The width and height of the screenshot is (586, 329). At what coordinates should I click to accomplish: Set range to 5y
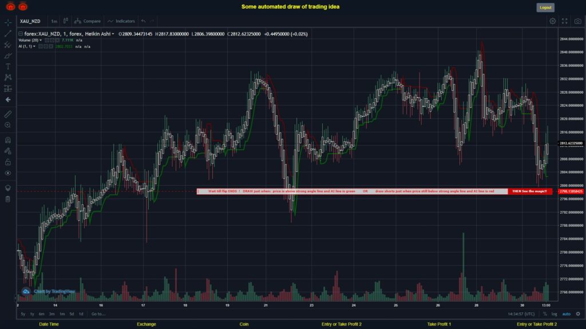[23, 314]
